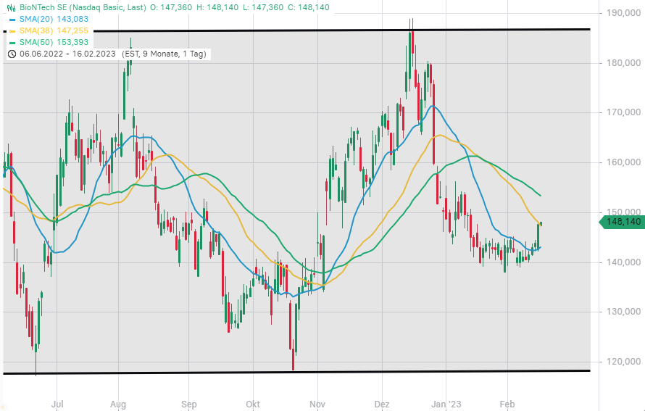Click the lower black support line
645x411 pixels.
296,373
